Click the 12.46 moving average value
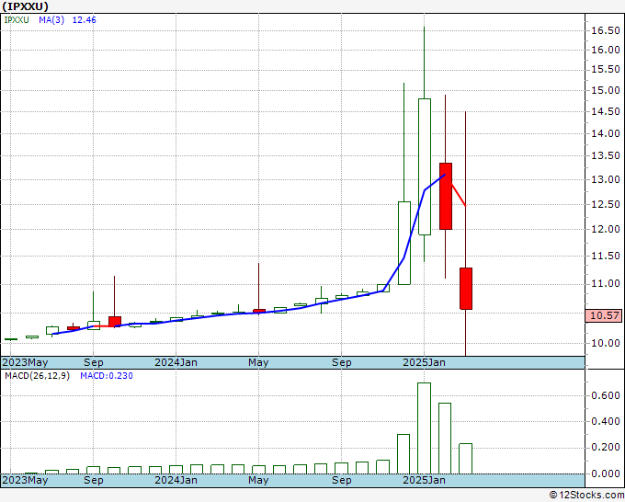The width and height of the screenshot is (625, 502). (x=85, y=20)
